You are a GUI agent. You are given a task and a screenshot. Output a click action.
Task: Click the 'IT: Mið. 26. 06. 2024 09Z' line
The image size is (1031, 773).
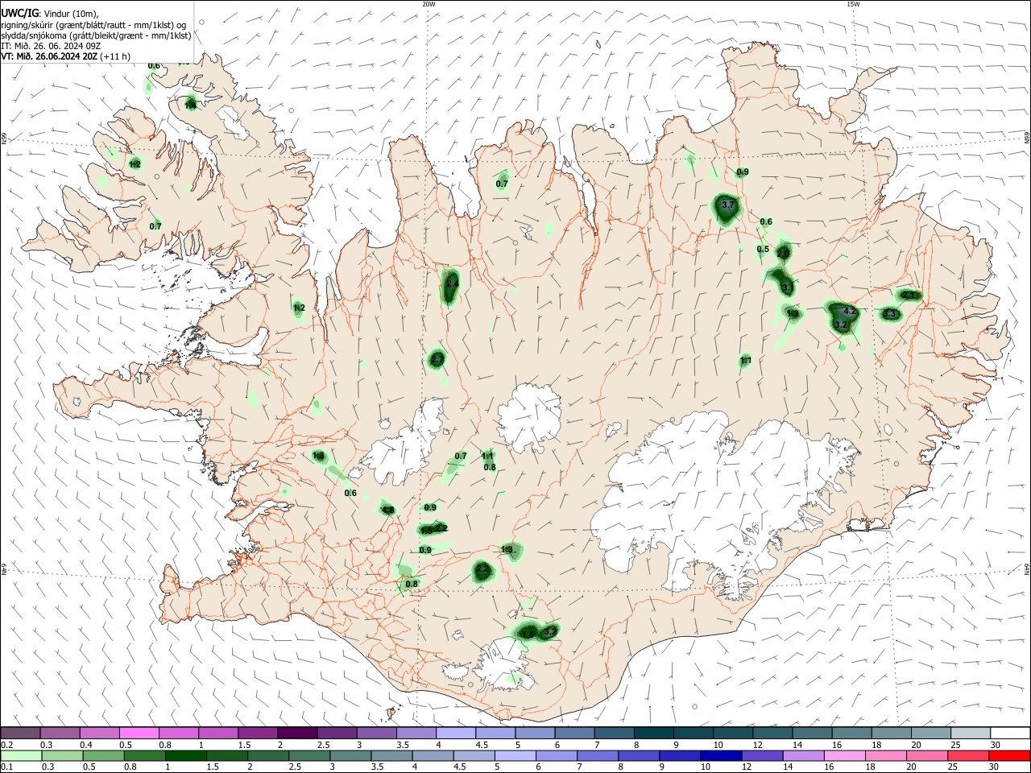[51, 46]
